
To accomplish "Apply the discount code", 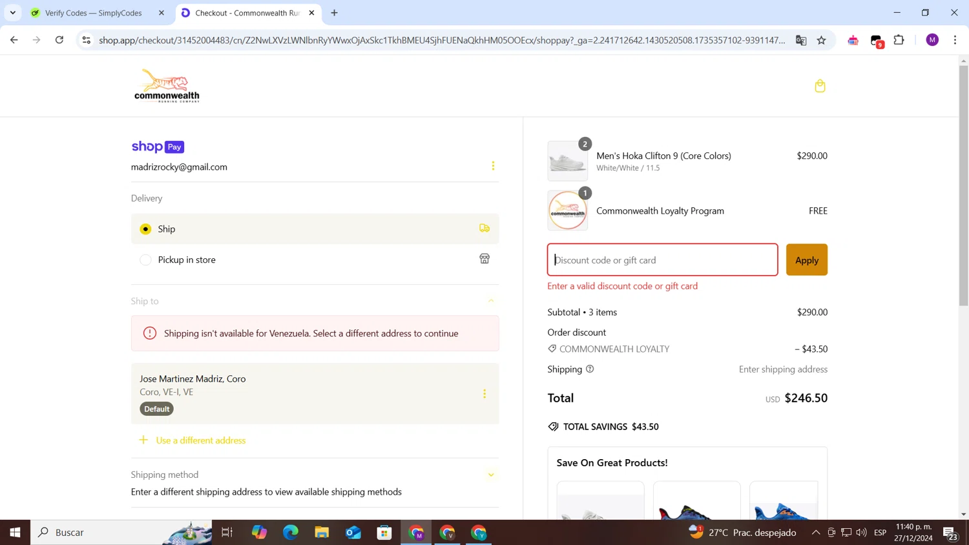I will click(806, 260).
